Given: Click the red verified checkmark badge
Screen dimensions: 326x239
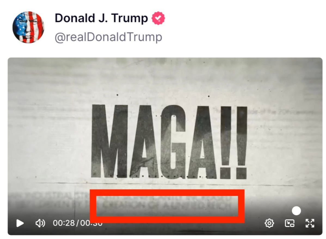Looking at the screenshot, I should (x=158, y=18).
